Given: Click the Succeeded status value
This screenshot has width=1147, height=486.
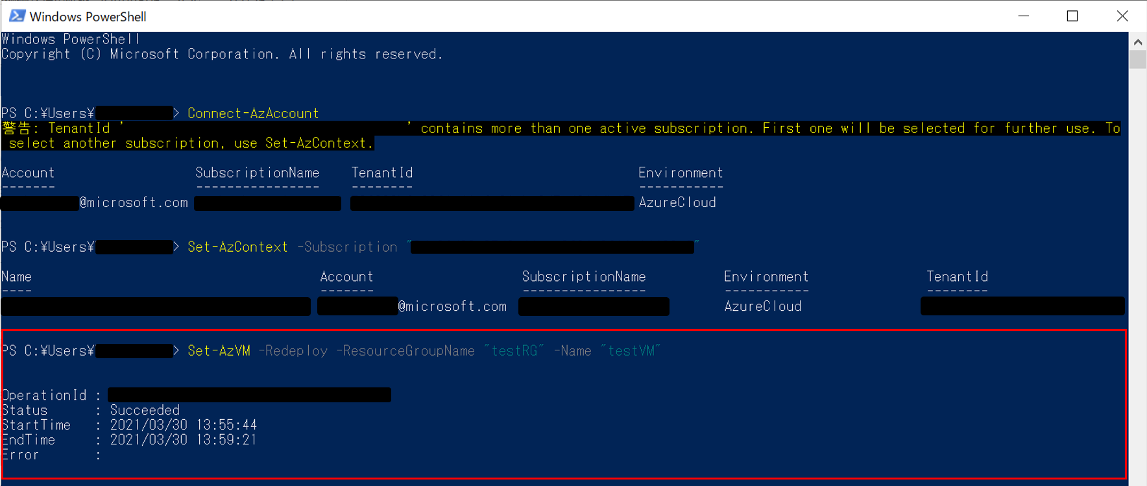Looking at the screenshot, I should click(x=145, y=410).
